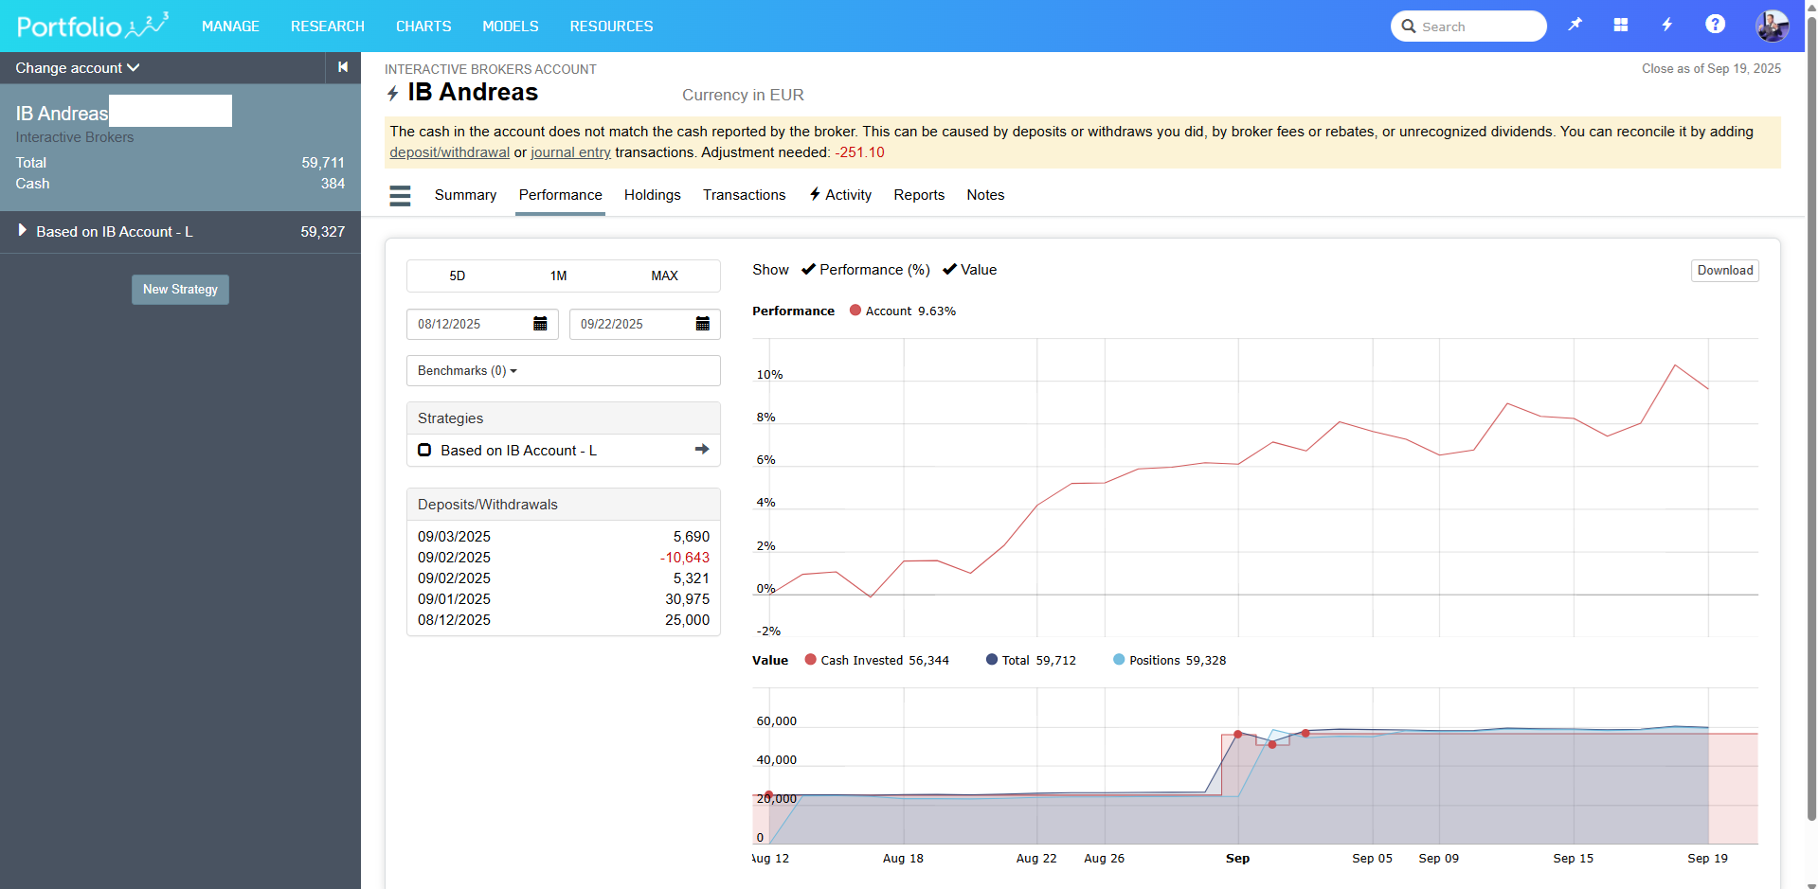Click the New Strategy button

click(x=180, y=290)
